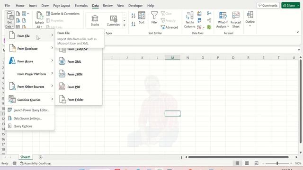Image resolution: width=303 pixels, height=170 pixels.
Task: Click the From Azure logo icon
Action: (x=12, y=61)
